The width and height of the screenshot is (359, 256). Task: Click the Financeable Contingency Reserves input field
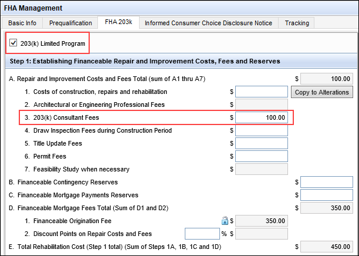pos(327,182)
